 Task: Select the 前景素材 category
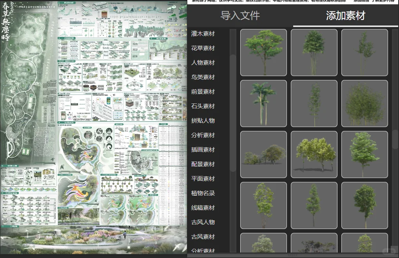coord(202,92)
